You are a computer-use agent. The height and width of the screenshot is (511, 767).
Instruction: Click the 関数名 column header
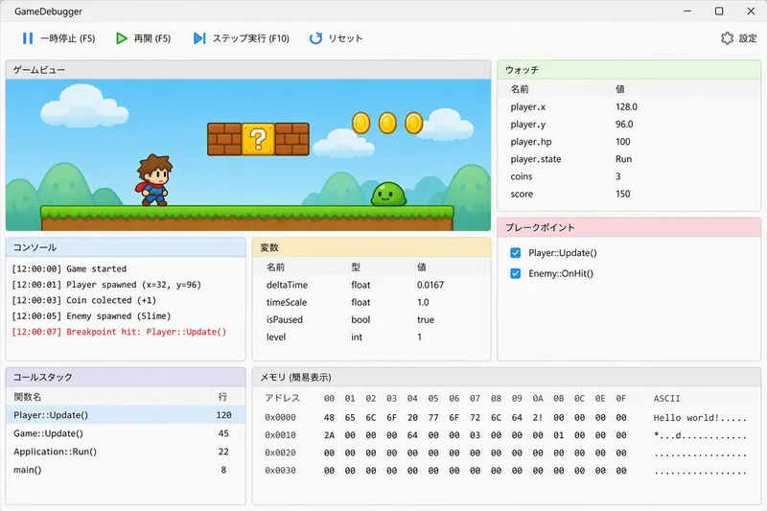point(28,397)
